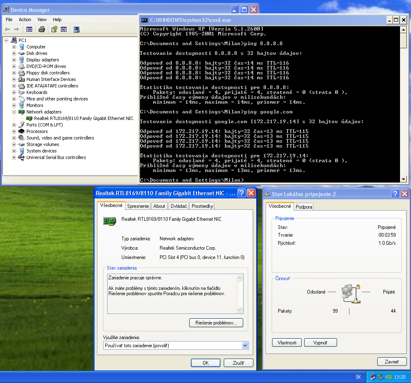Click the cmd.exe title bar icon
411x383 pixels.
tap(144, 20)
